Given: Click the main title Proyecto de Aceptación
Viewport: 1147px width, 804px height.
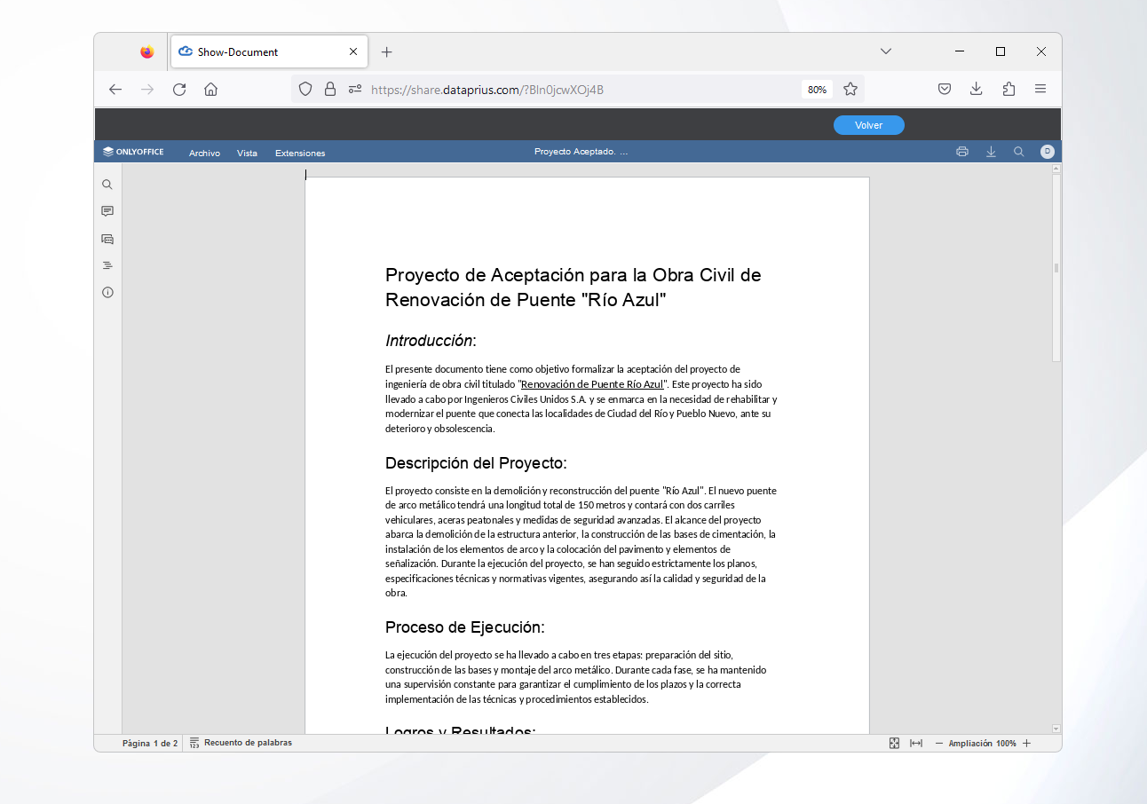Looking at the screenshot, I should click(x=573, y=288).
